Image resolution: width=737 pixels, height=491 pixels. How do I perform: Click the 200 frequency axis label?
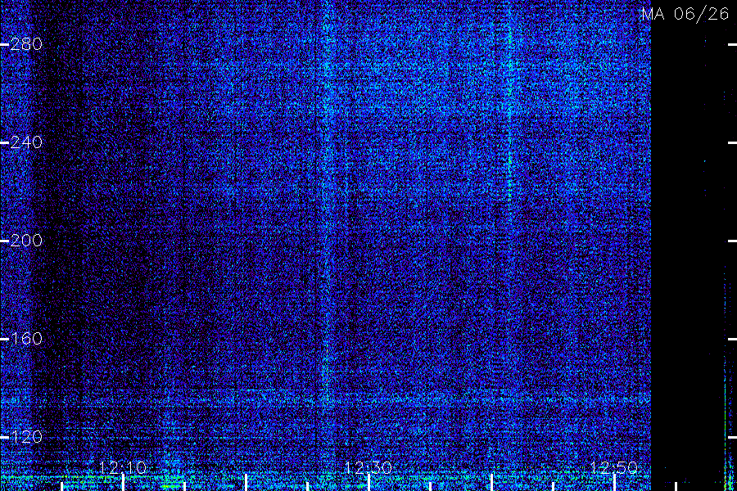click(x=26, y=241)
